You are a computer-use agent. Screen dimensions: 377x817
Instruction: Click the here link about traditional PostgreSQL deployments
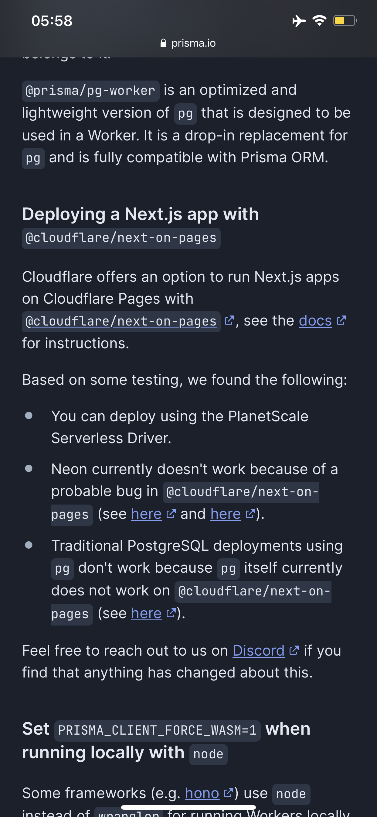coord(146,613)
